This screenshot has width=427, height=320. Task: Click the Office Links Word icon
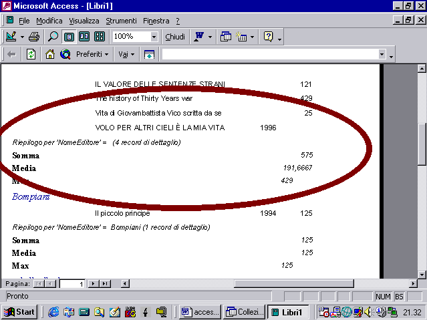(199, 37)
